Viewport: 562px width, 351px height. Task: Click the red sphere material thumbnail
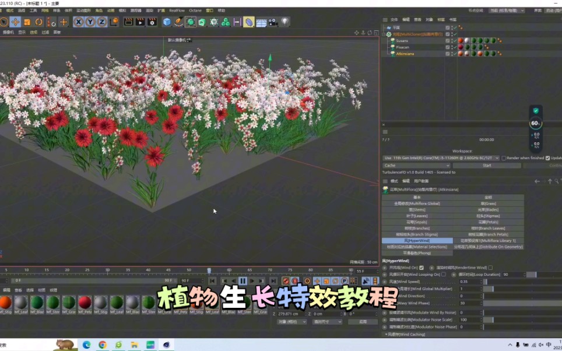pyautogui.click(x=85, y=303)
